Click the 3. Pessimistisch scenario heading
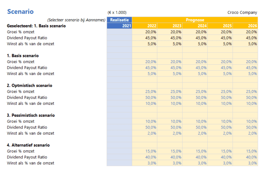Screen dimensions: 264x172 (31, 115)
